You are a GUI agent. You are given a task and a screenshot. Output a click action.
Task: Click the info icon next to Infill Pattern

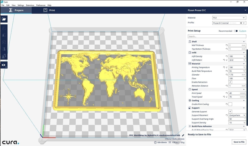coord(227,60)
